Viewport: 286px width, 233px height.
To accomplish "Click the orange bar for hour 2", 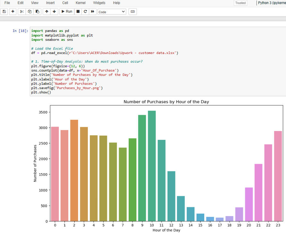I will coord(74,170).
